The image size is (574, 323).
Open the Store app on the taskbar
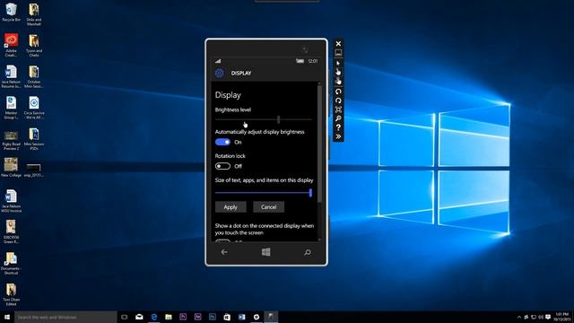tap(227, 317)
